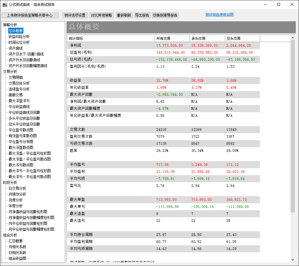299x266 pixels.
Task: Click the scrollbar up arrow
Action: [293, 38]
